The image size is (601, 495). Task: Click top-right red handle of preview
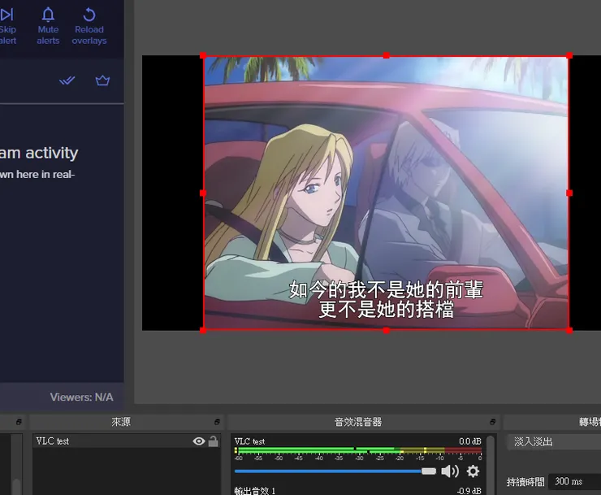point(569,55)
